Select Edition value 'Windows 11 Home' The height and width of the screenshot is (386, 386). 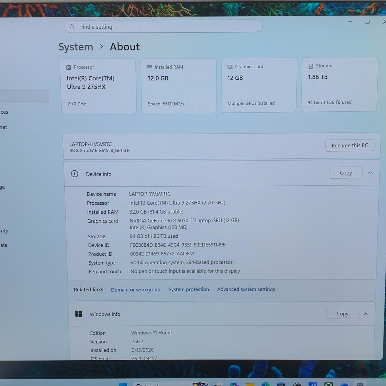pos(152,333)
